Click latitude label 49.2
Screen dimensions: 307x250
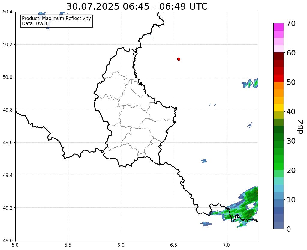(8, 208)
